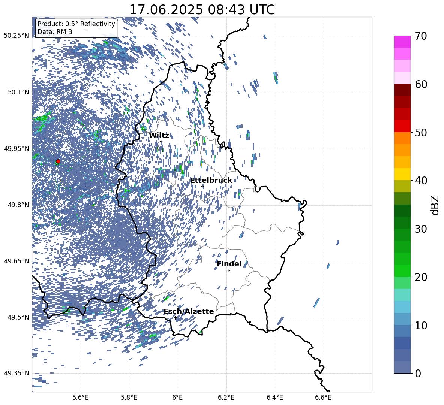Click the dark maroon swatch below 60
The image size is (444, 405).
point(402,90)
